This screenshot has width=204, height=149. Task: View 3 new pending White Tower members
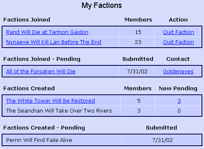(x=179, y=101)
